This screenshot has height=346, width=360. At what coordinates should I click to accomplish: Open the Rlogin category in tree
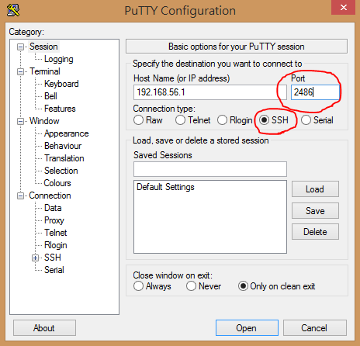pos(56,245)
